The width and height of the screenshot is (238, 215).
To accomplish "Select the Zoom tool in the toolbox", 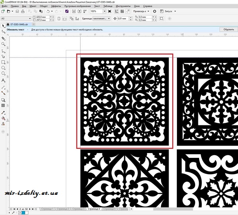I will [x=3, y=44].
